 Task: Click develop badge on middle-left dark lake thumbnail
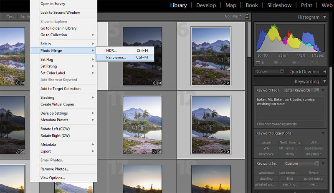pyautogui.click(x=23, y=151)
